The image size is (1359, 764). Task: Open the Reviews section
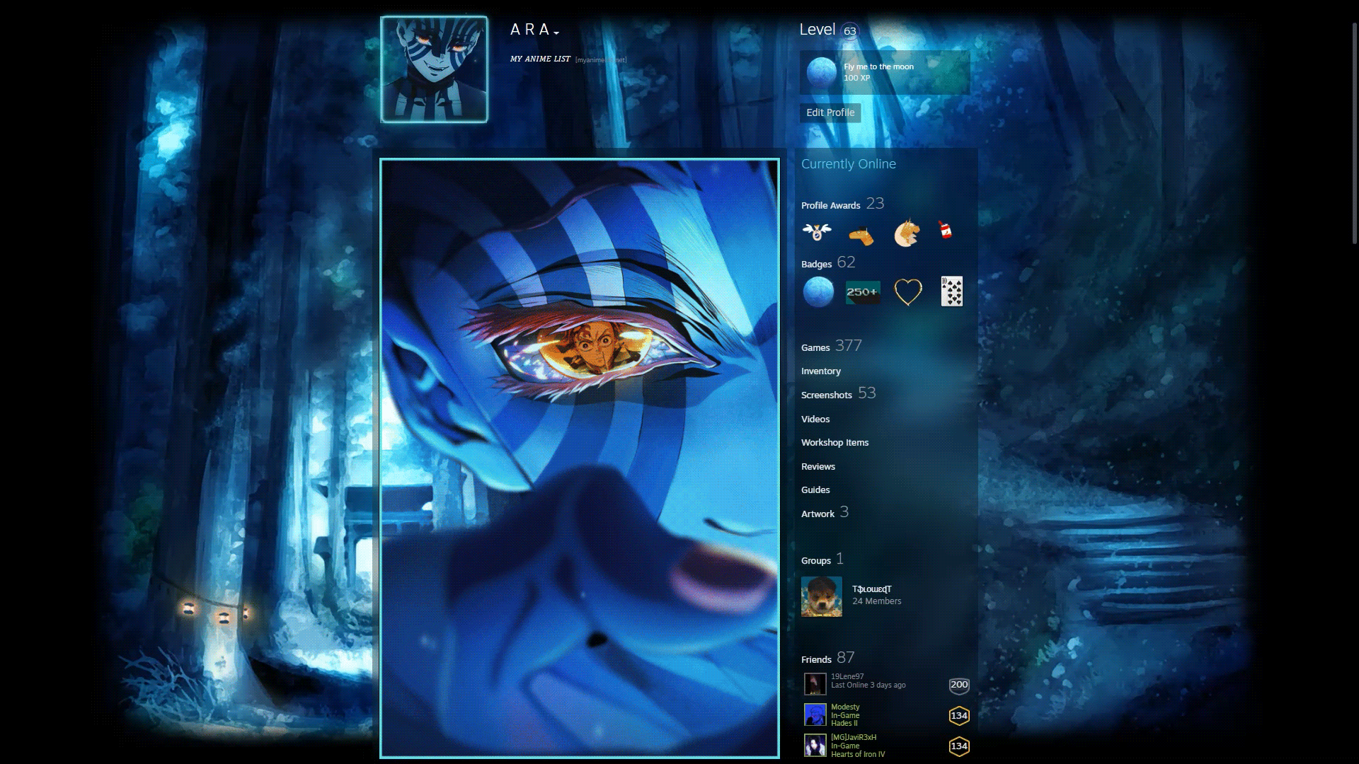(818, 467)
